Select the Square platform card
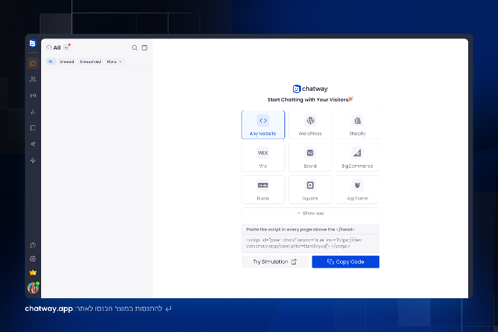The height and width of the screenshot is (332, 498). pos(310,190)
